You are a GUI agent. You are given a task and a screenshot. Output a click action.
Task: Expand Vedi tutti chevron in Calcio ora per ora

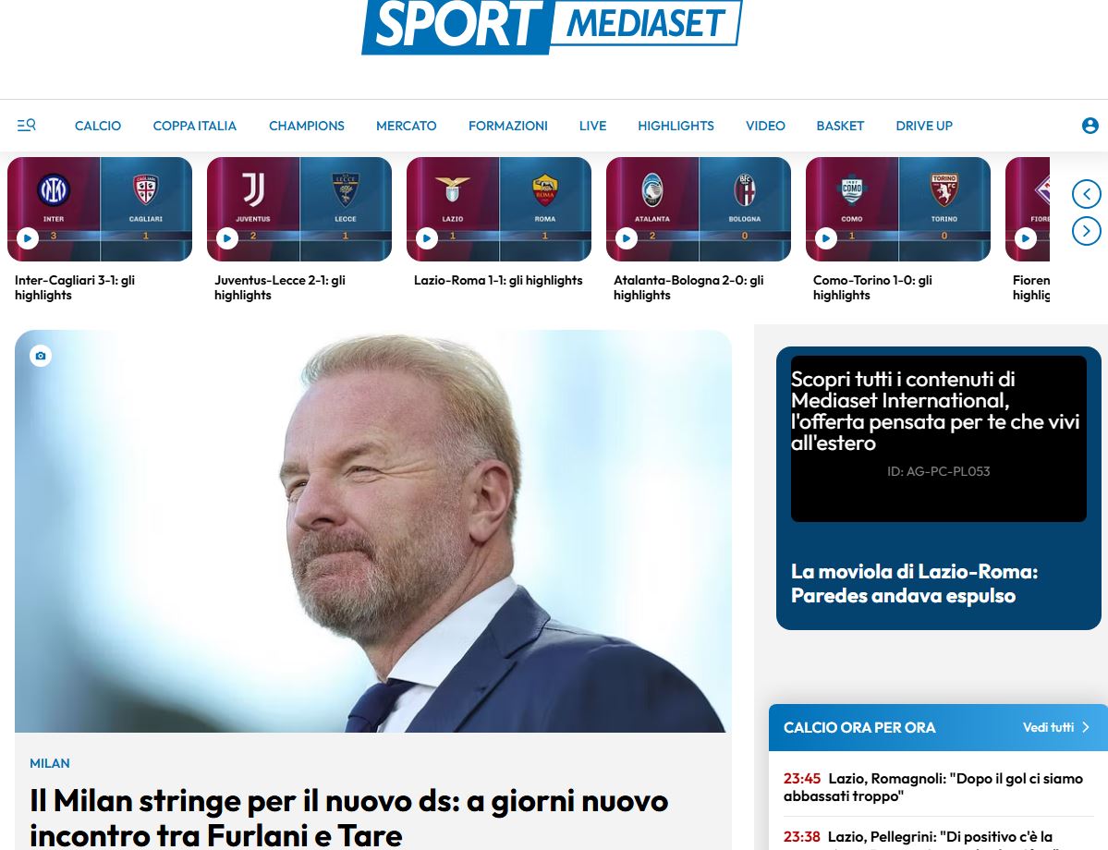pyautogui.click(x=1086, y=727)
